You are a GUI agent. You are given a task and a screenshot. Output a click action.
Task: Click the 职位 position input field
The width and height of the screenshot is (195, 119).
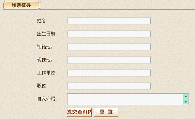(x=109, y=86)
